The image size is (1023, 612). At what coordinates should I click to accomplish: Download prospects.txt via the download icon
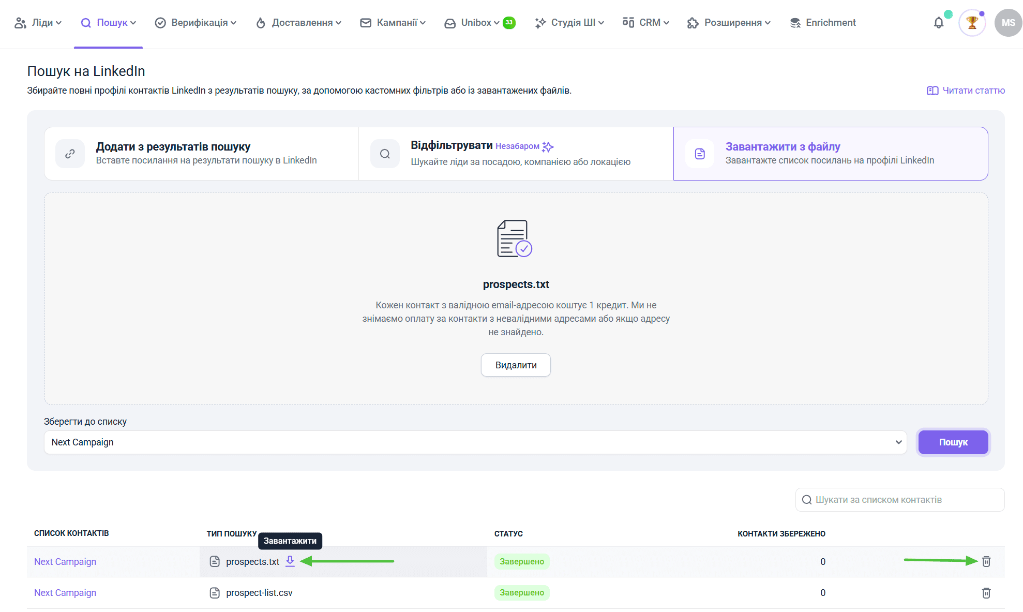coord(290,561)
